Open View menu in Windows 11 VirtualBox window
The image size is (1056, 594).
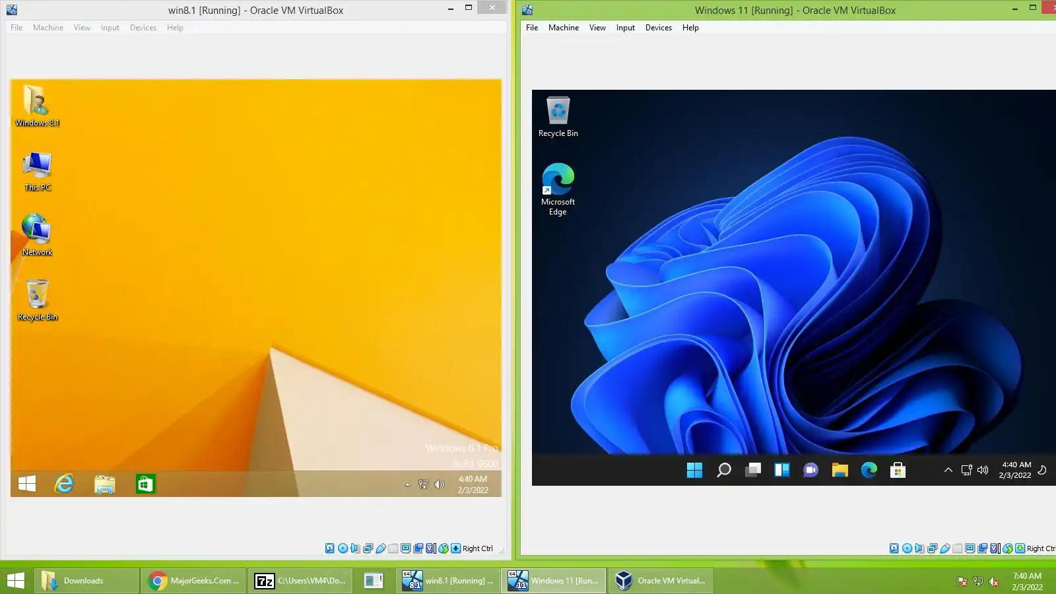[597, 28]
